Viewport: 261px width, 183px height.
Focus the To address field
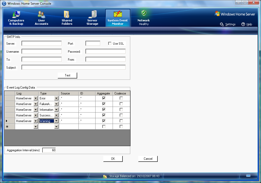(x=42, y=59)
